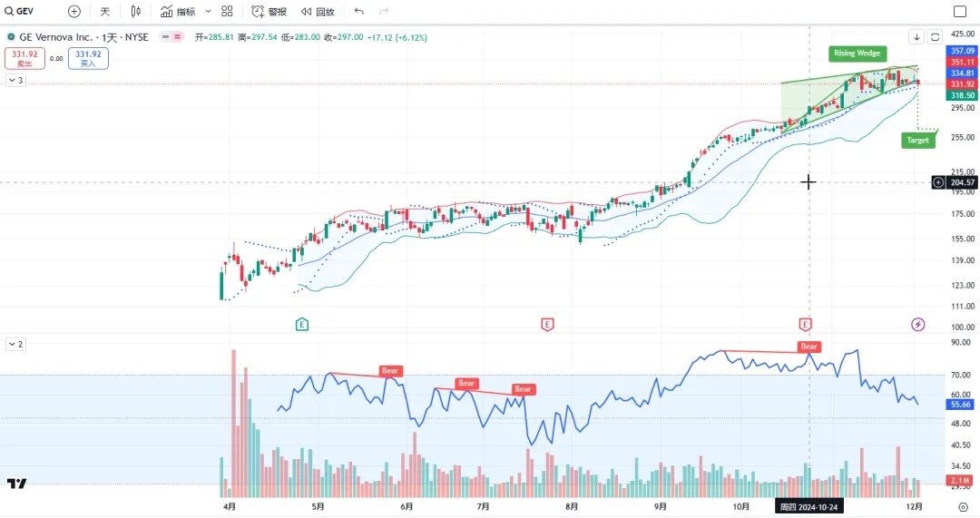Image resolution: width=980 pixels, height=518 pixels.
Task: Collapse the indicator legend showing 3
Action: 15,81
